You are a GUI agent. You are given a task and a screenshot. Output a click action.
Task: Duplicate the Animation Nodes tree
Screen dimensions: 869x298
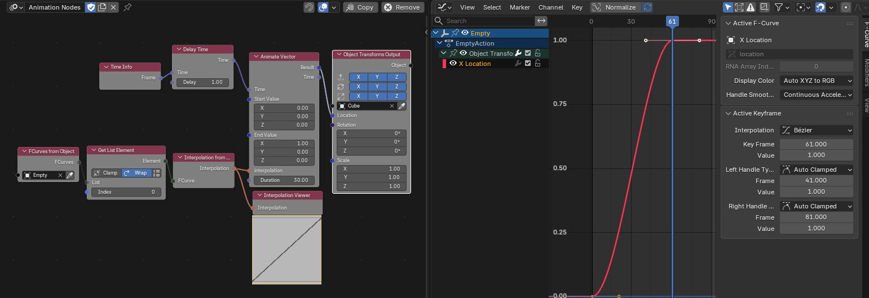pos(102,7)
